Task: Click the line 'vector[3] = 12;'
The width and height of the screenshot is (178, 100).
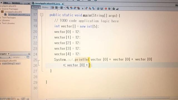Action: coord(67,48)
